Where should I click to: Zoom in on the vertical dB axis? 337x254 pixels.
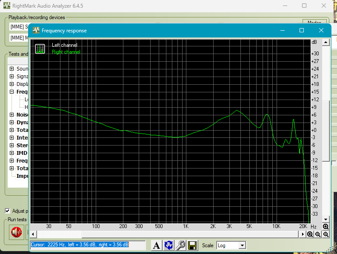(326, 226)
